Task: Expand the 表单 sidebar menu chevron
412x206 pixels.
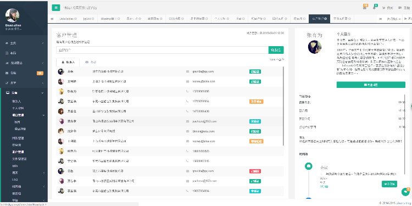Action: 43,83
